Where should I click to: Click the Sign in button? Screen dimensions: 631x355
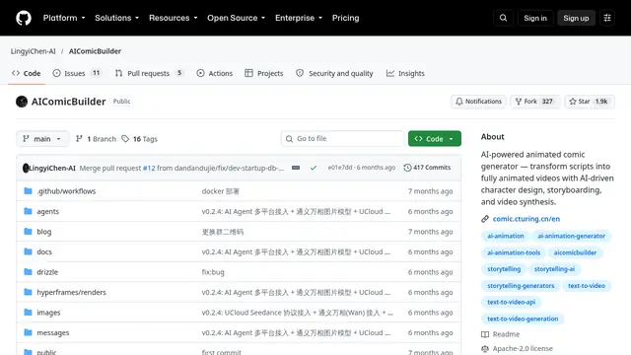point(535,18)
